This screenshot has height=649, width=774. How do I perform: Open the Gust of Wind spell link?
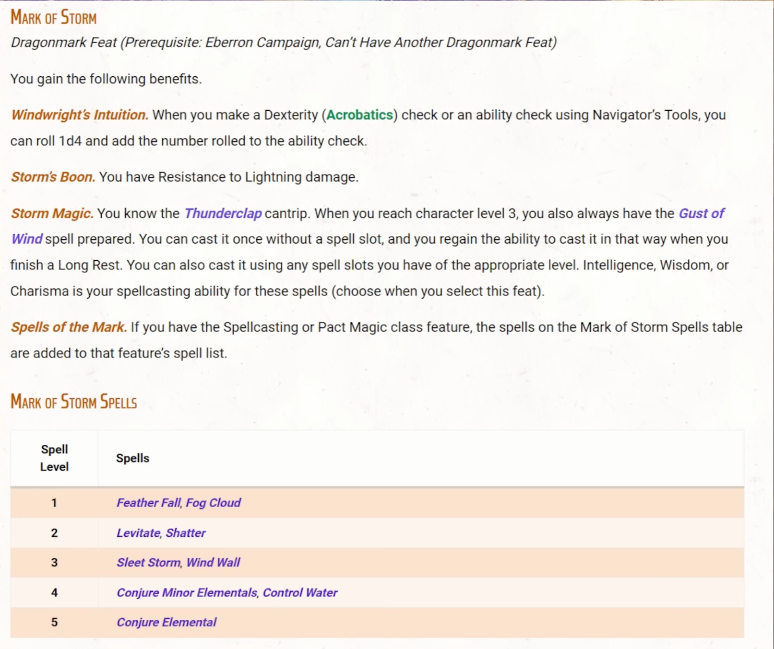pos(701,213)
